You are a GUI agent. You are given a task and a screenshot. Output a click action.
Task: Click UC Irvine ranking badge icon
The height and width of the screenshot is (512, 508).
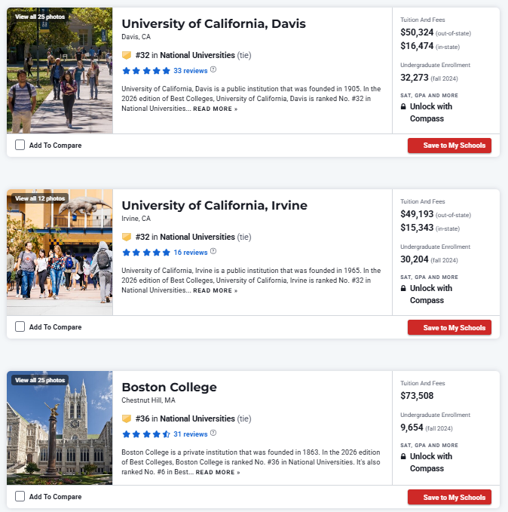(127, 237)
